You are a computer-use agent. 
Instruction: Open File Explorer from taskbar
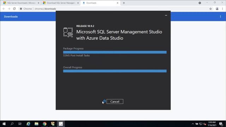[36, 124]
